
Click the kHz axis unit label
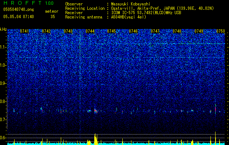tap(3, 29)
